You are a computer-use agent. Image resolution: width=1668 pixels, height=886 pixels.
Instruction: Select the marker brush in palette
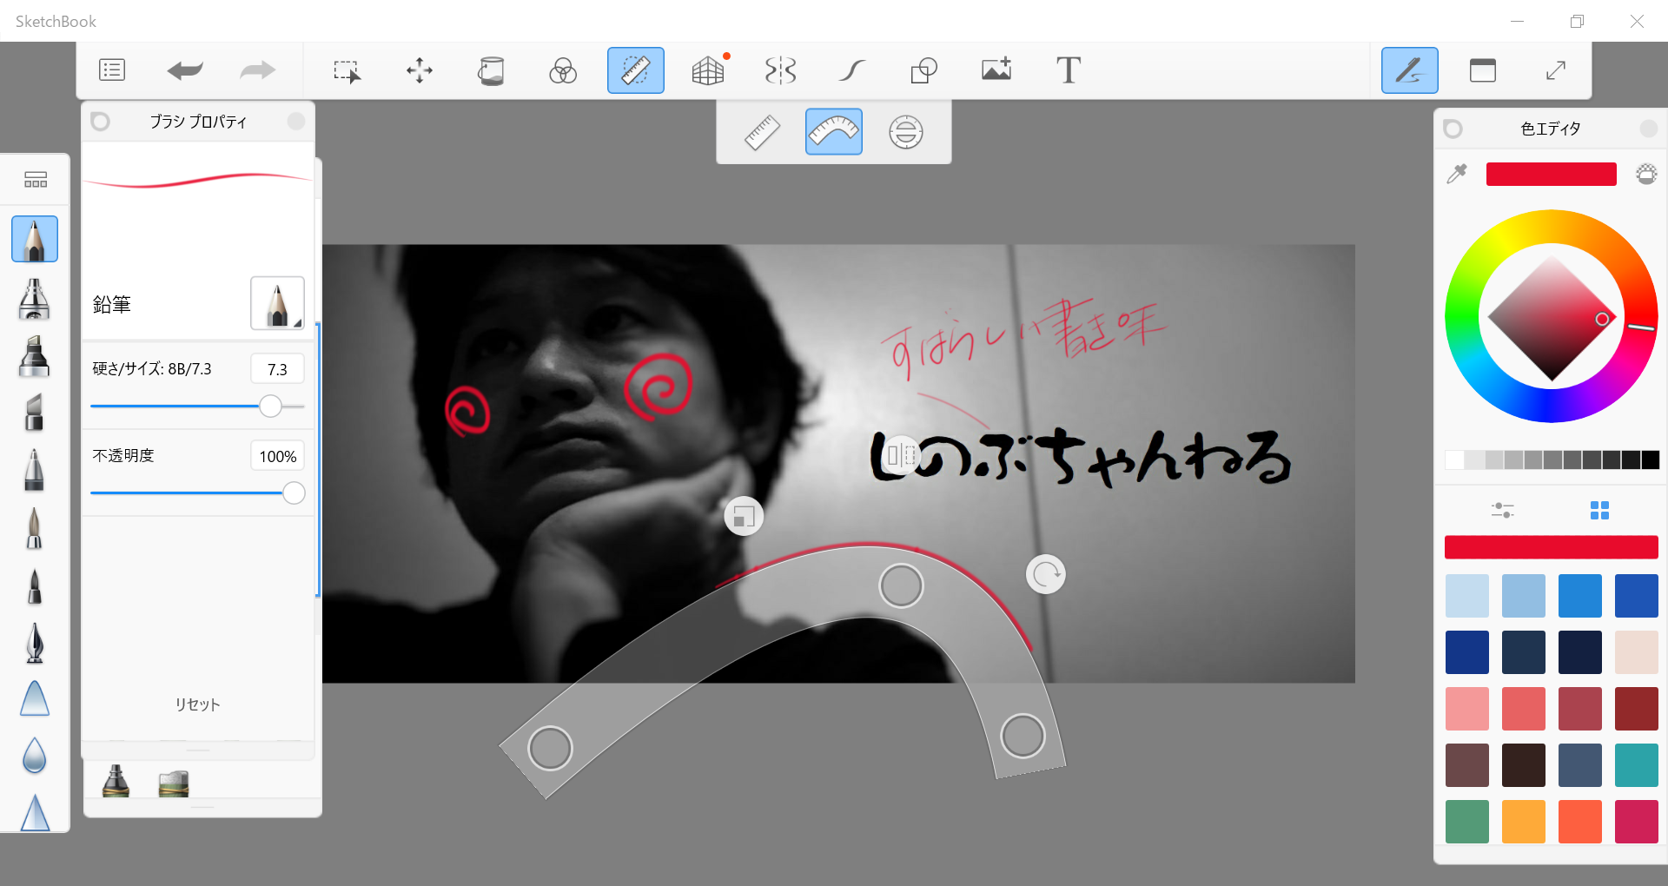click(x=34, y=356)
